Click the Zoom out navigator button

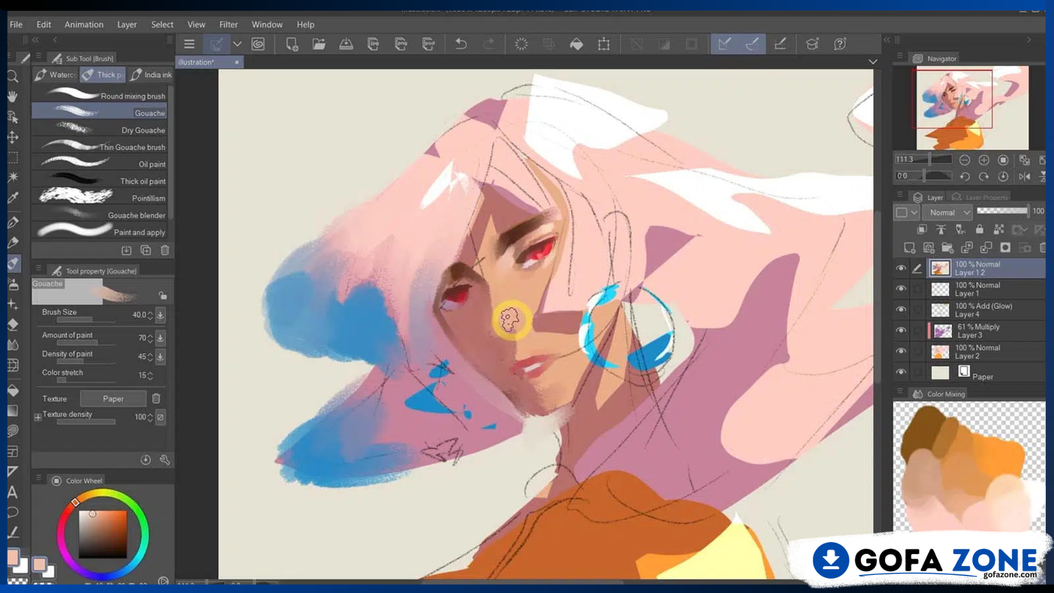click(x=965, y=160)
